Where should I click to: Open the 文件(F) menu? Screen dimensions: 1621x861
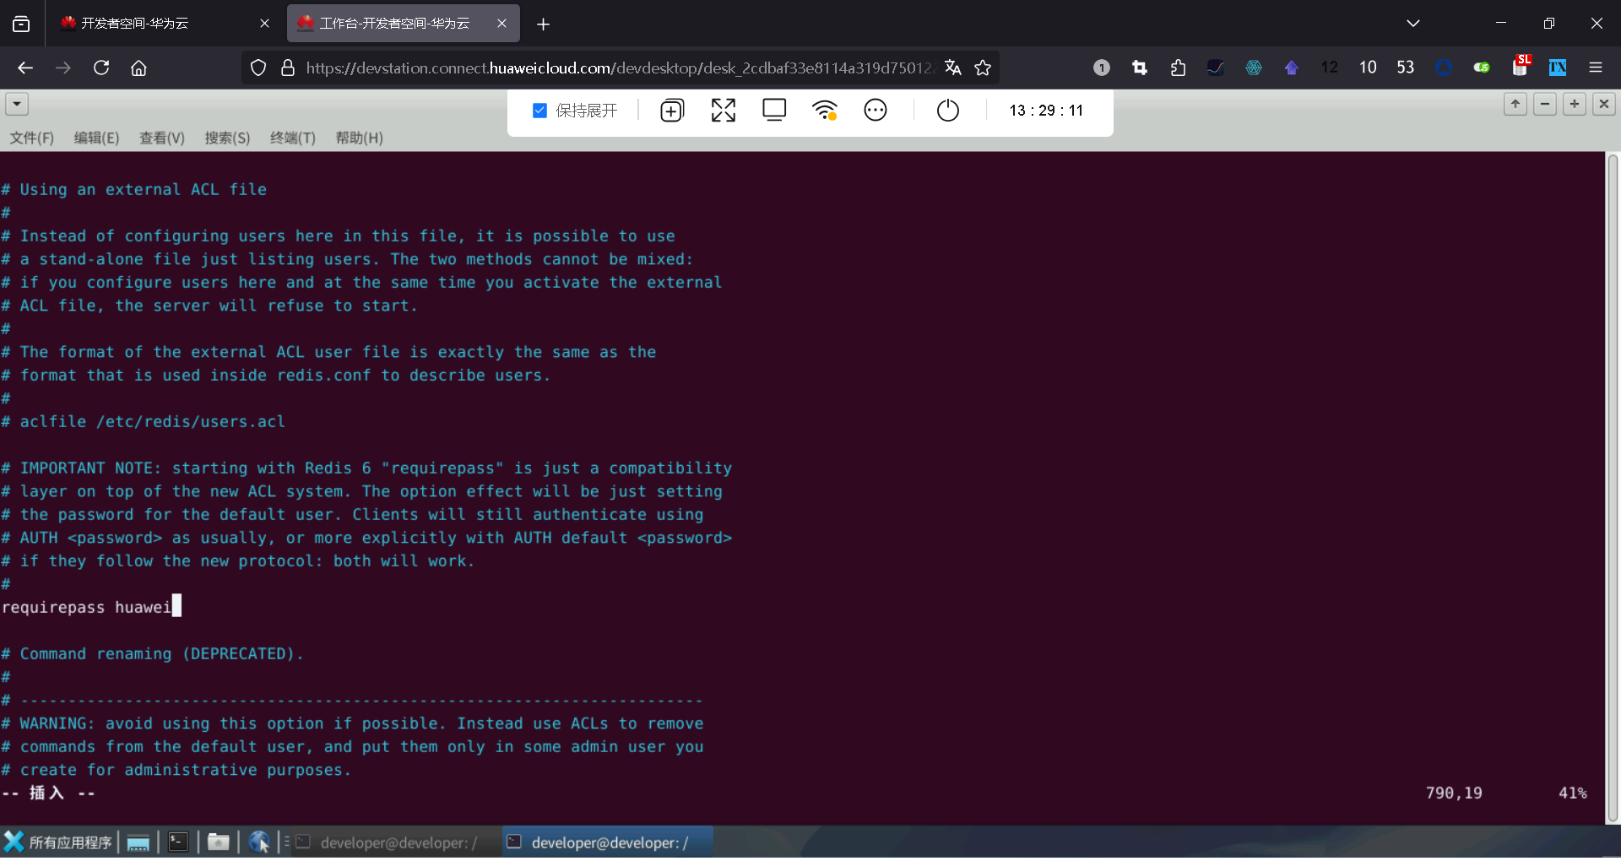click(x=32, y=138)
